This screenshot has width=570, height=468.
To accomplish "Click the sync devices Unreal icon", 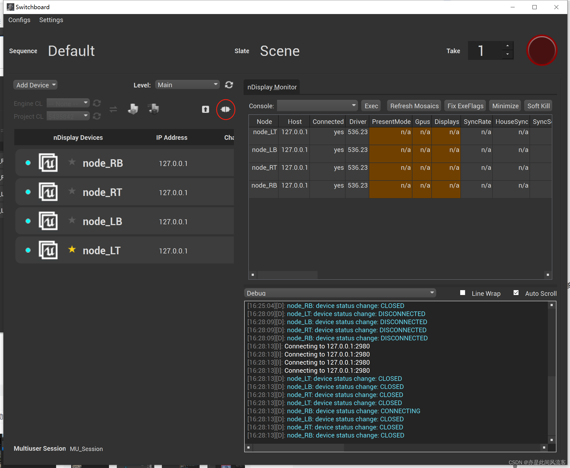I will 133,109.
